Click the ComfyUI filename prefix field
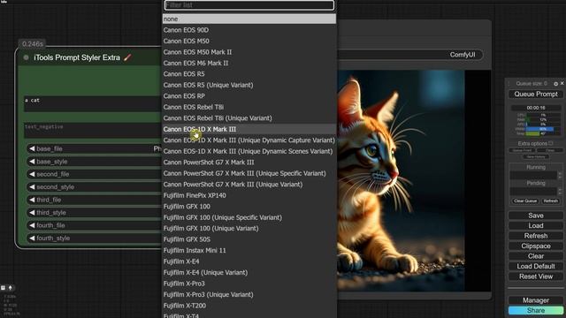The width and height of the screenshot is (566, 318). click(x=410, y=55)
